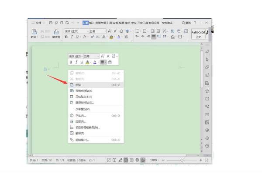262x174 pixels.
Task: Click the web layout globe icon in status bar
Action: pyautogui.click(x=137, y=160)
